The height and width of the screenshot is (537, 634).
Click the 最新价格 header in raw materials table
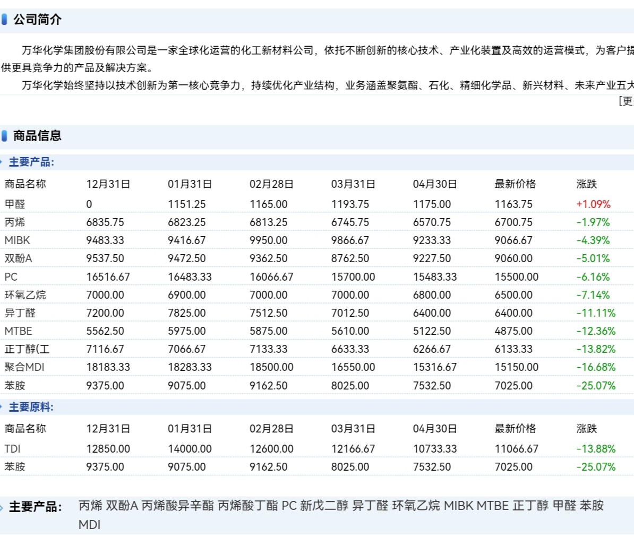pyautogui.click(x=515, y=429)
